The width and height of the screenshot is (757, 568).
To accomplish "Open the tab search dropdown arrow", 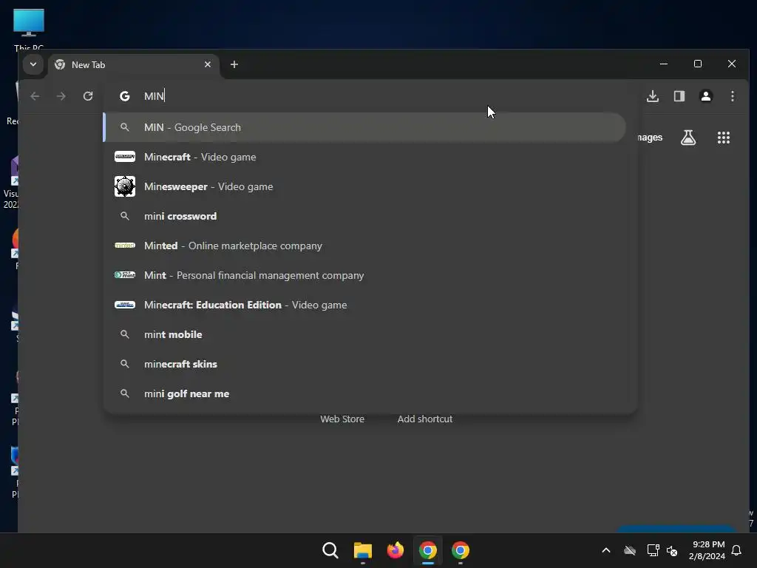I will 33,64.
